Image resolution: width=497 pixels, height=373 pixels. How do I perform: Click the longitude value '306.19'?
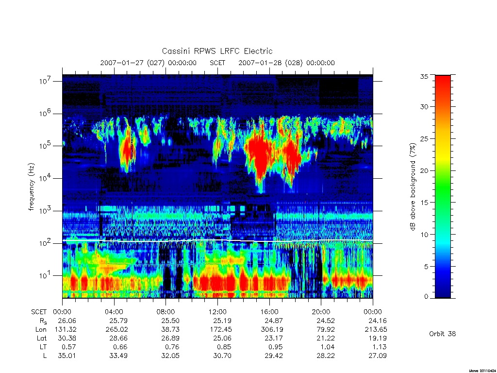pyautogui.click(x=272, y=330)
